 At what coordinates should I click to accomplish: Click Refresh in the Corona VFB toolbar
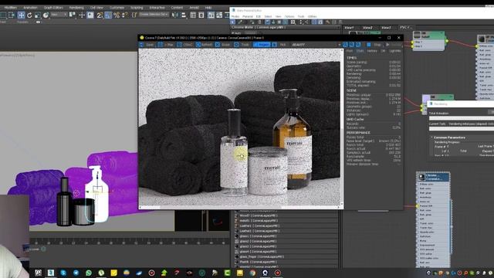click(x=204, y=45)
